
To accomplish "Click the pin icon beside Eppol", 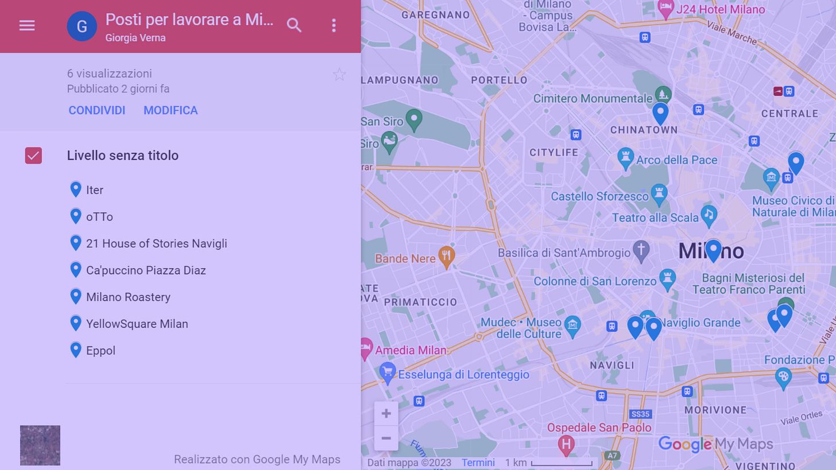I will 76,350.
